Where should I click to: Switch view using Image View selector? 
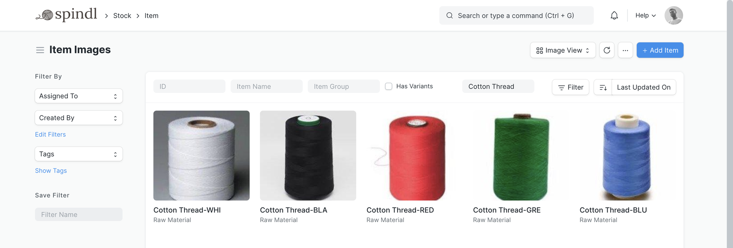click(562, 50)
